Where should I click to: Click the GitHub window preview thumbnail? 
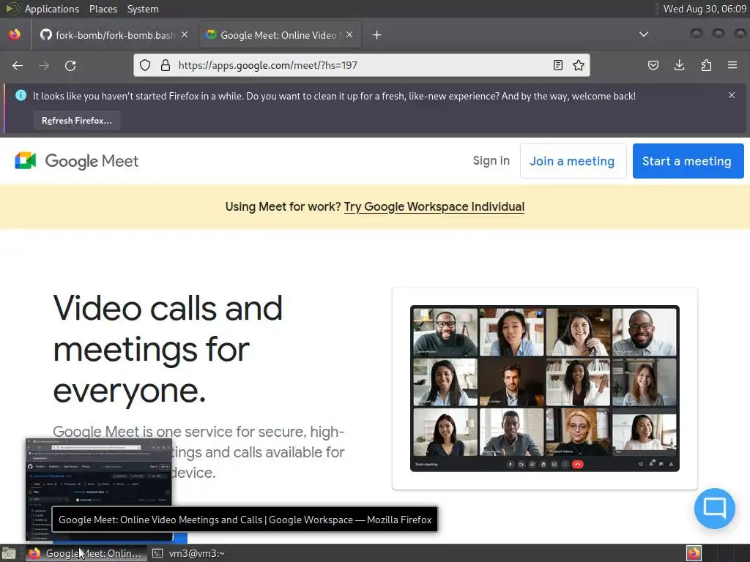point(99,489)
